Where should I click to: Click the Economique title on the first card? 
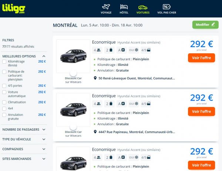pos(104,42)
